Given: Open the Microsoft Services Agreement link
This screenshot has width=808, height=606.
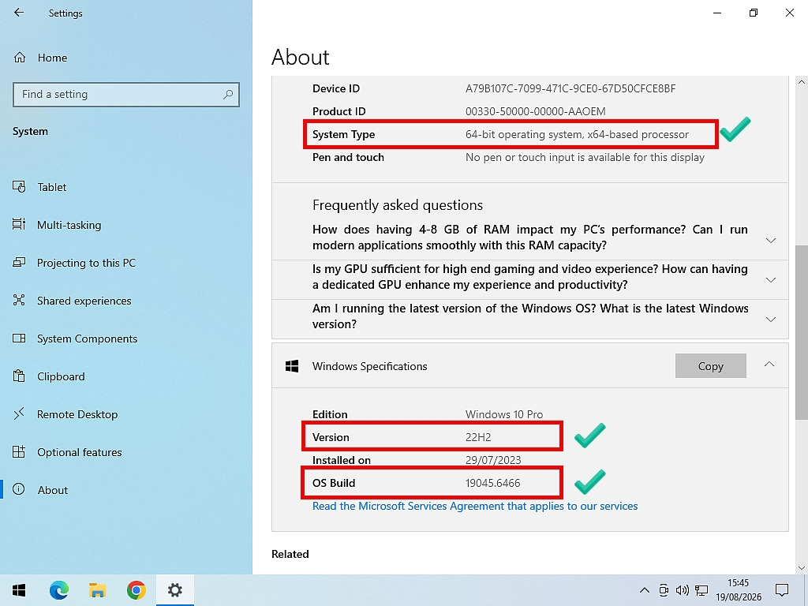Looking at the screenshot, I should 475,506.
